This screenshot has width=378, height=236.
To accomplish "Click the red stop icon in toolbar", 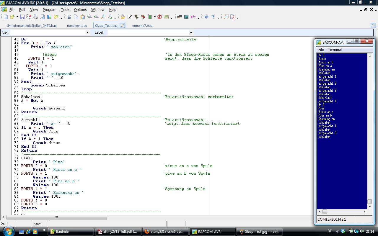I will [159, 17].
